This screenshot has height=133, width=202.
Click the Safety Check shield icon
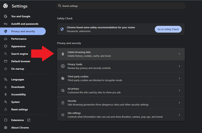click(62, 29)
